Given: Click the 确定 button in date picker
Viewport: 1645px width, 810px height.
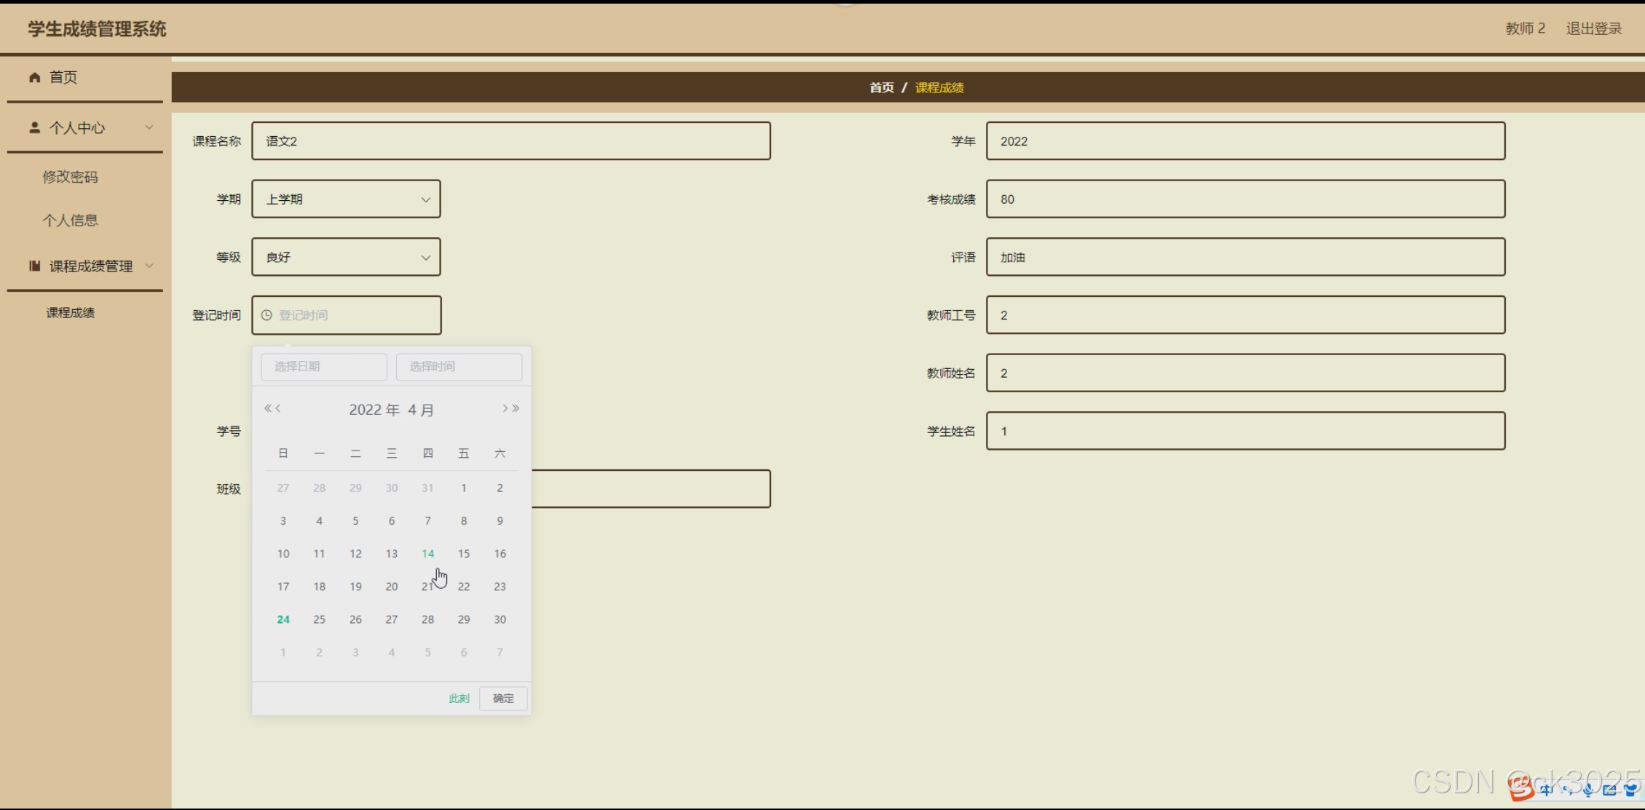Looking at the screenshot, I should [503, 698].
